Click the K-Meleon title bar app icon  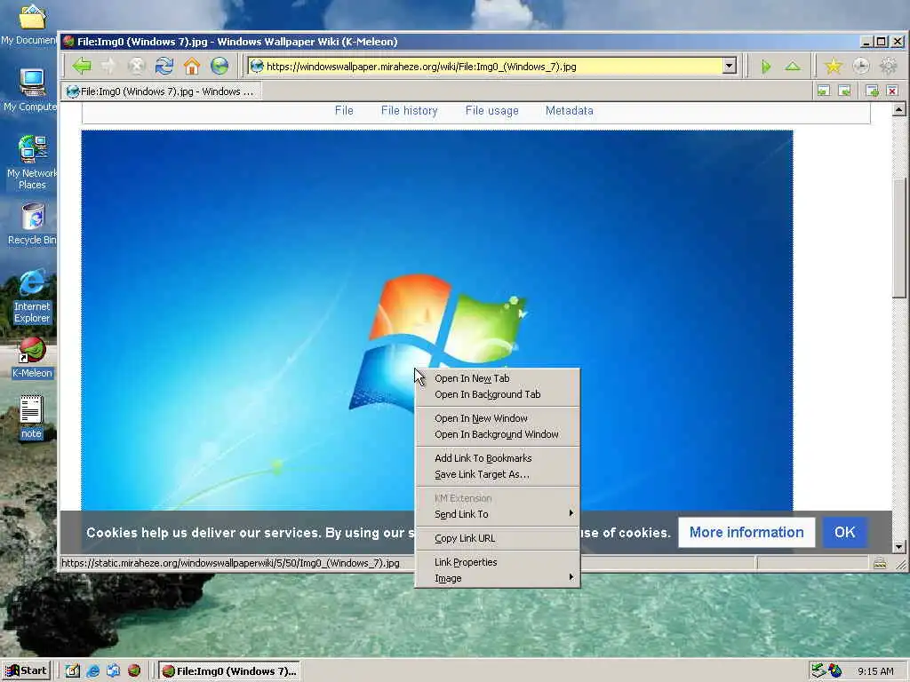68,42
